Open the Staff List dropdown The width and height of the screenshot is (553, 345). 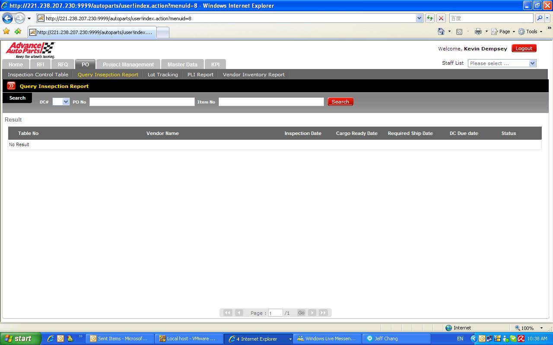(x=502, y=63)
